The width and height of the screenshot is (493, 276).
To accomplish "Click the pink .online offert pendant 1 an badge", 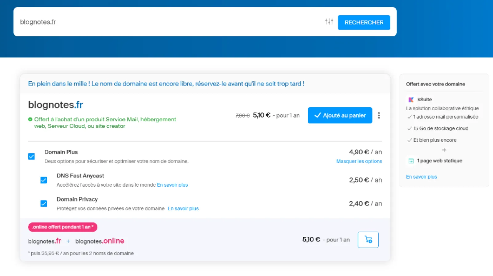I will click(63, 227).
